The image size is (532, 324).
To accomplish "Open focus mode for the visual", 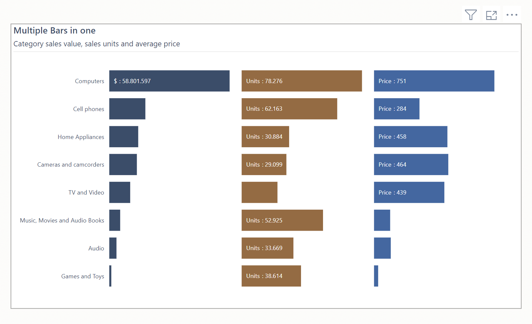I will coord(491,14).
